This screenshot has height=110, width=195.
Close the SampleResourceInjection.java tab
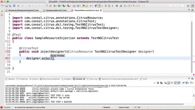pyautogui.click(x=101, y=10)
